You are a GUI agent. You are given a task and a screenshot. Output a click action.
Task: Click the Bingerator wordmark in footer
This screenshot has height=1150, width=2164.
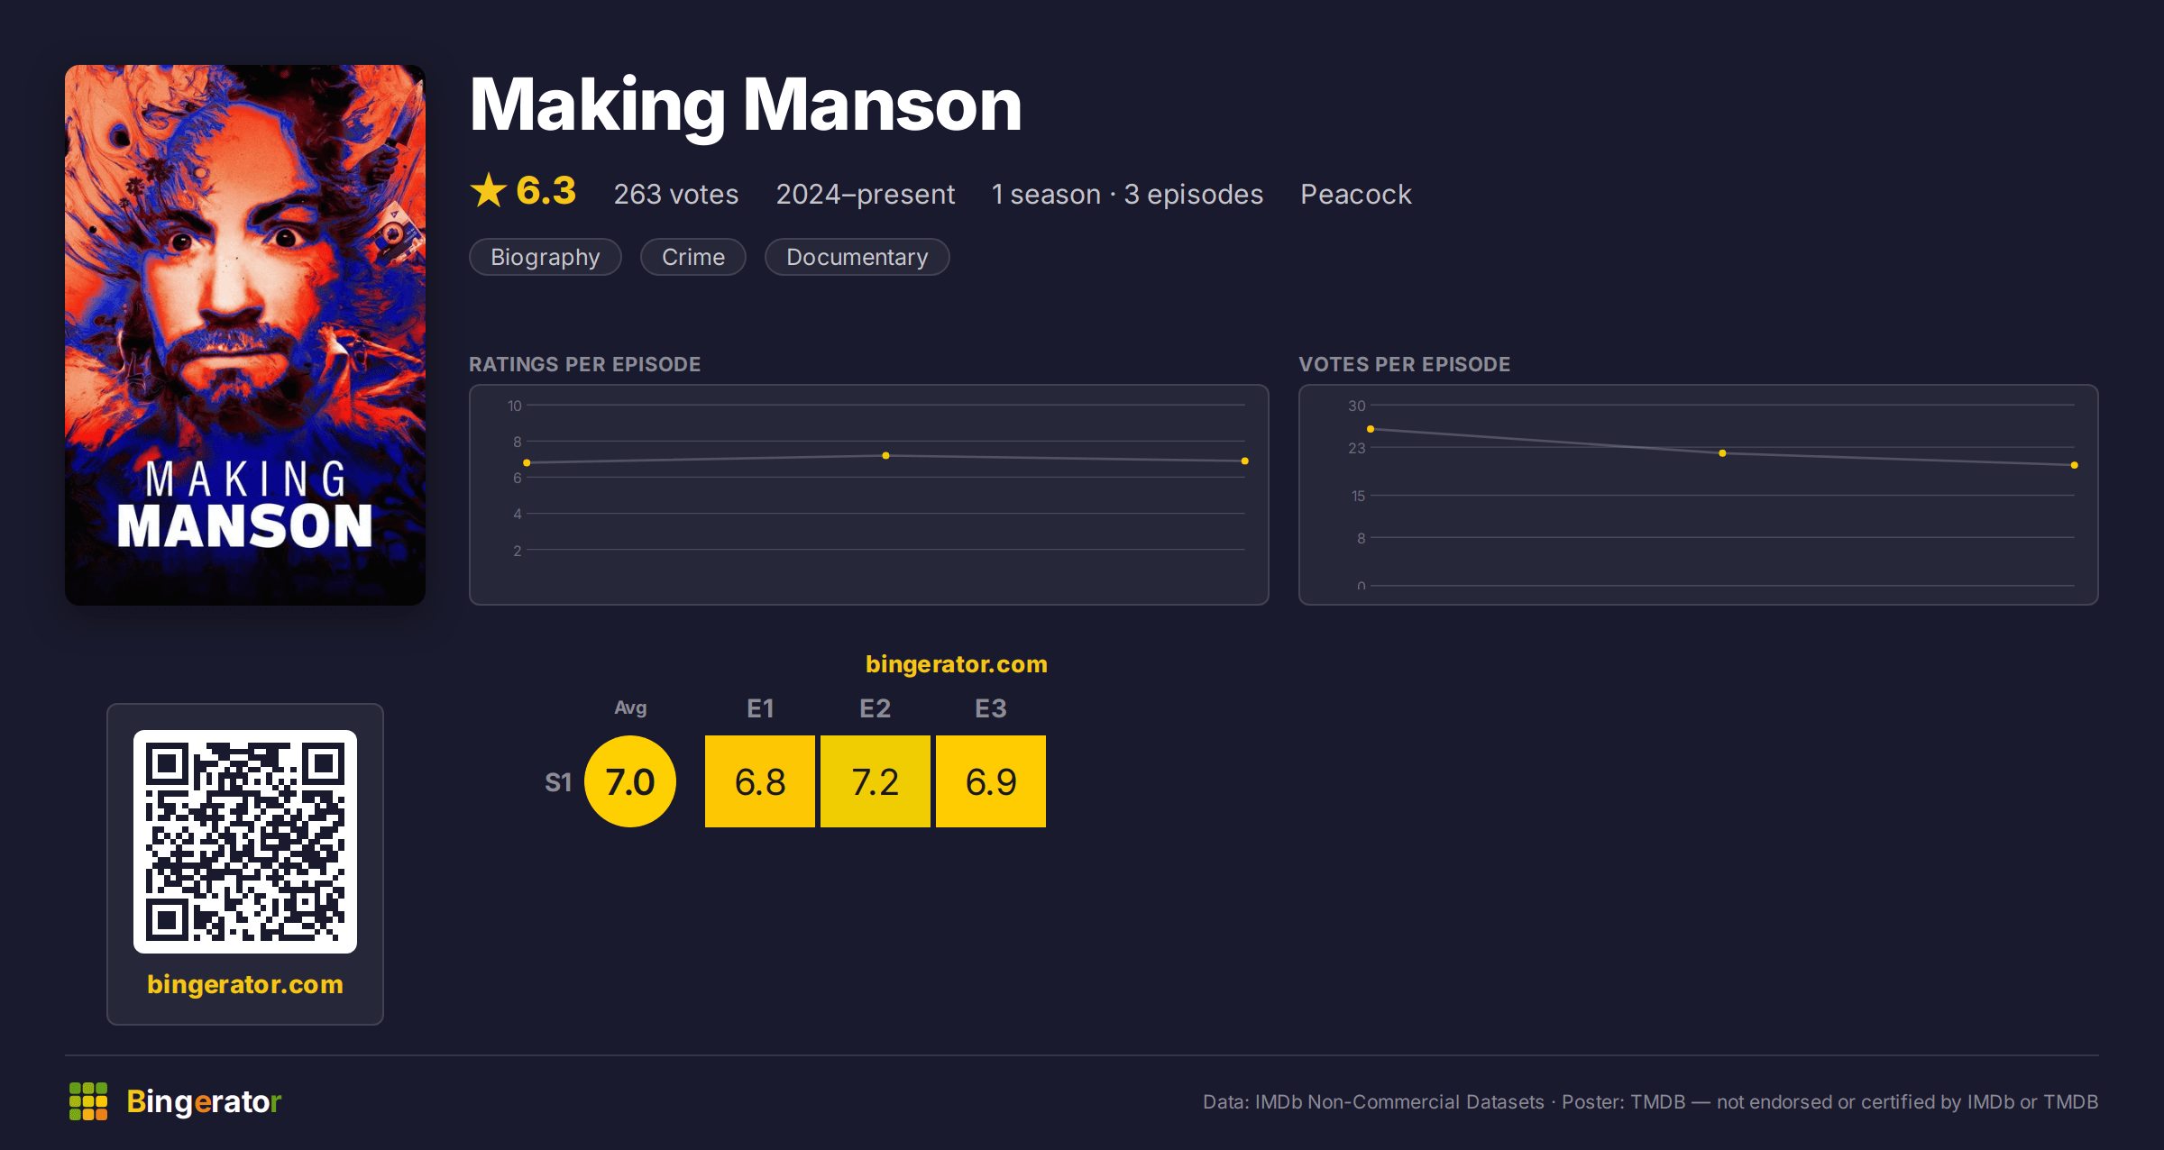(204, 1101)
